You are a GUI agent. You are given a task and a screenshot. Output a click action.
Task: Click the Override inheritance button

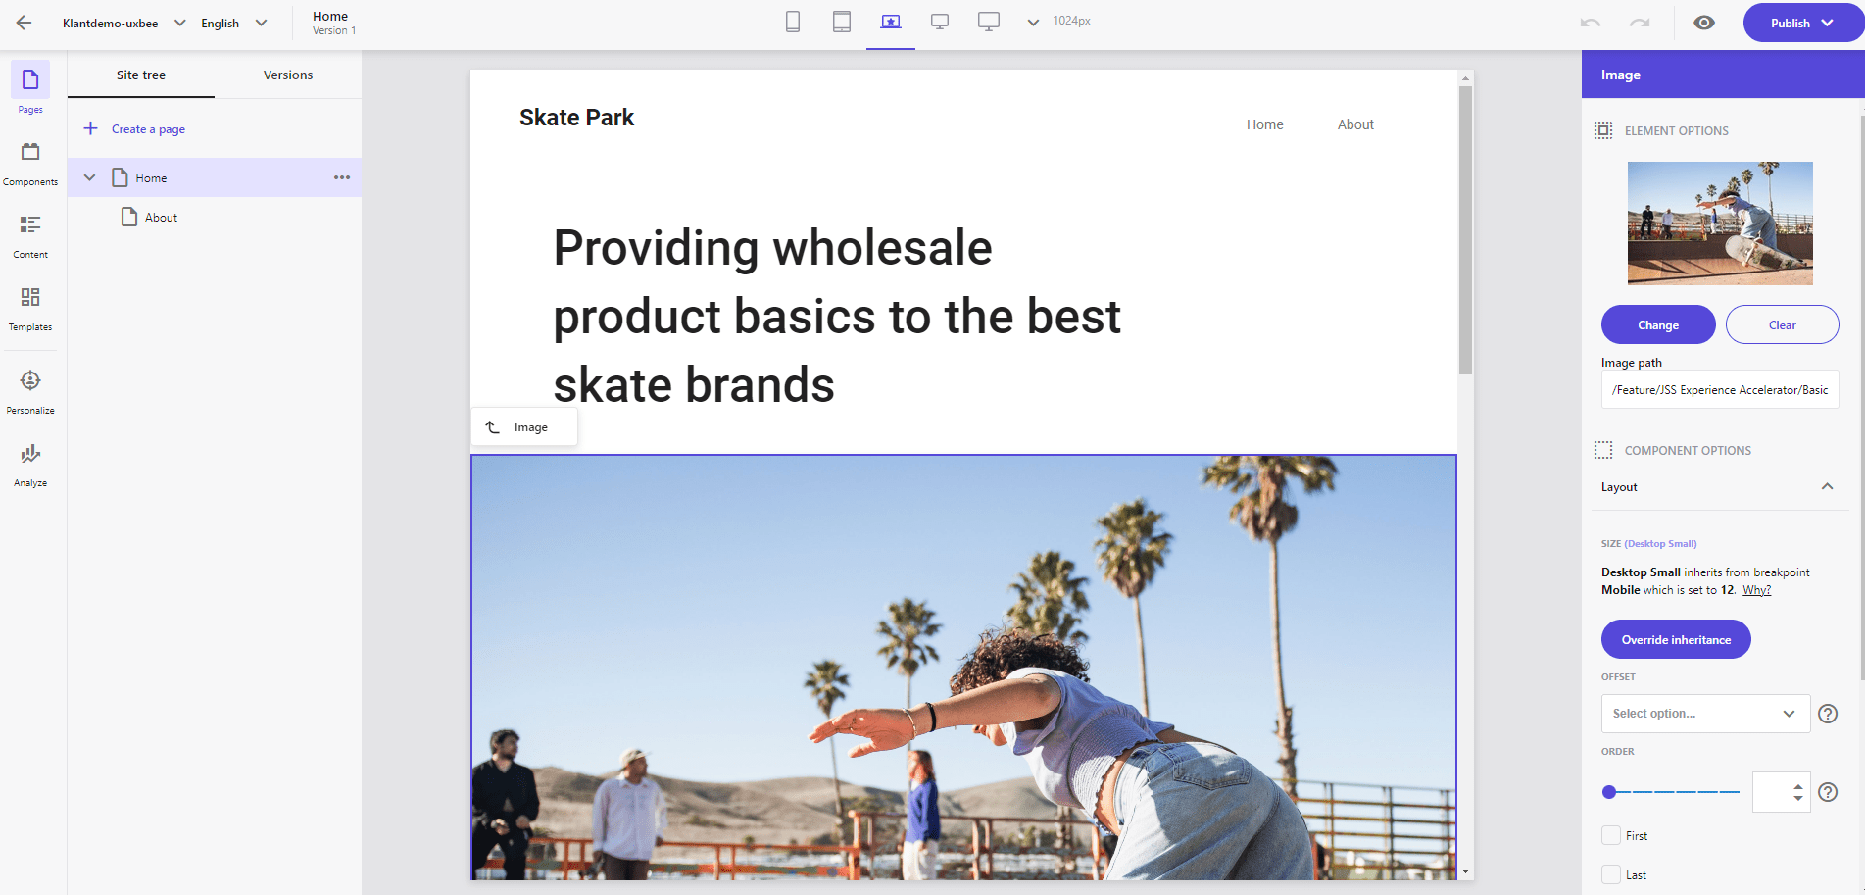(x=1676, y=639)
